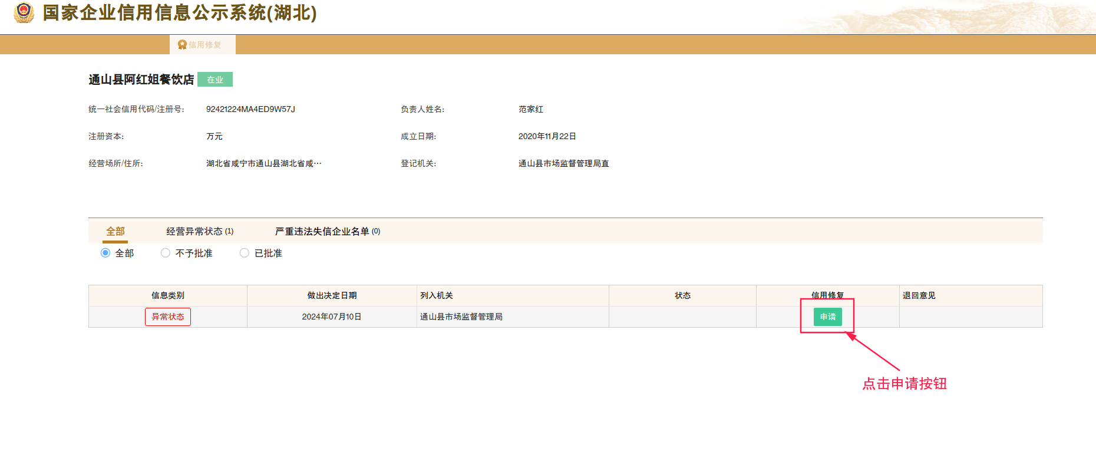Switch to the 经营异常状态 (1) tab

(200, 231)
